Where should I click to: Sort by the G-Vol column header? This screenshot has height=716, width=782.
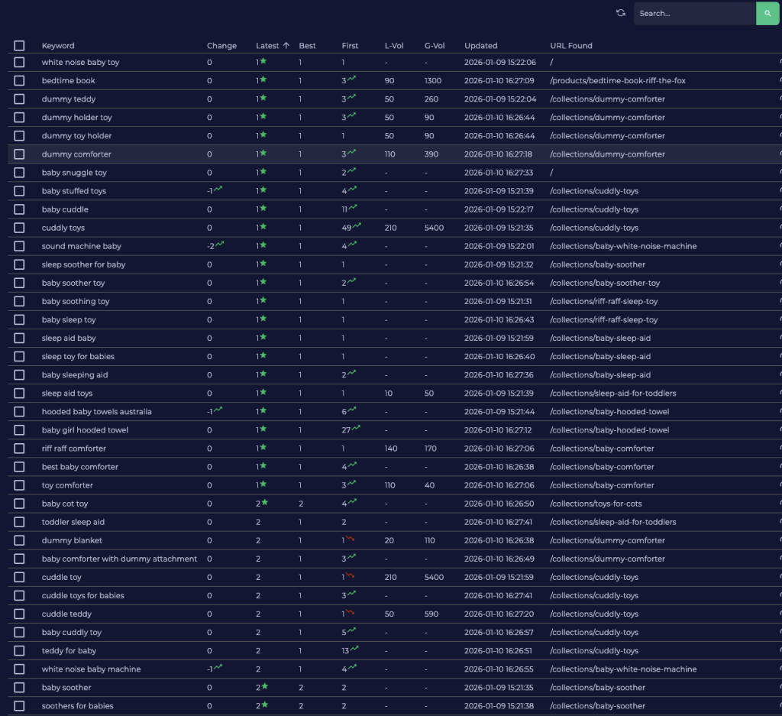pyautogui.click(x=435, y=46)
